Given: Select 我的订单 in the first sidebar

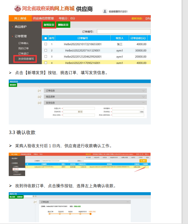Looking at the screenshot, I should pyautogui.click(x=23, y=48).
